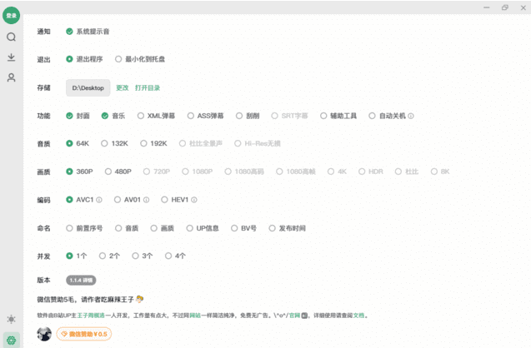Image resolution: width=531 pixels, height=348 pixels.
Task: Click 更改 to change the storage path
Action: point(122,87)
